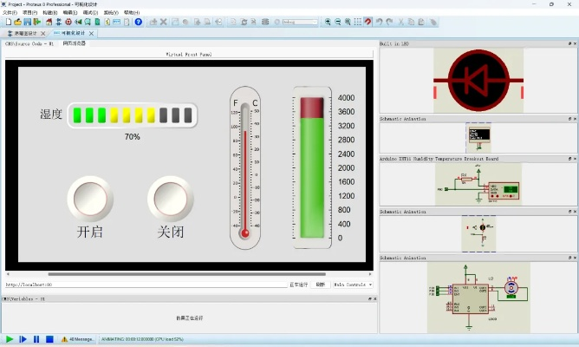
Task: Click the humidity LED bar graph
Action: (133, 115)
